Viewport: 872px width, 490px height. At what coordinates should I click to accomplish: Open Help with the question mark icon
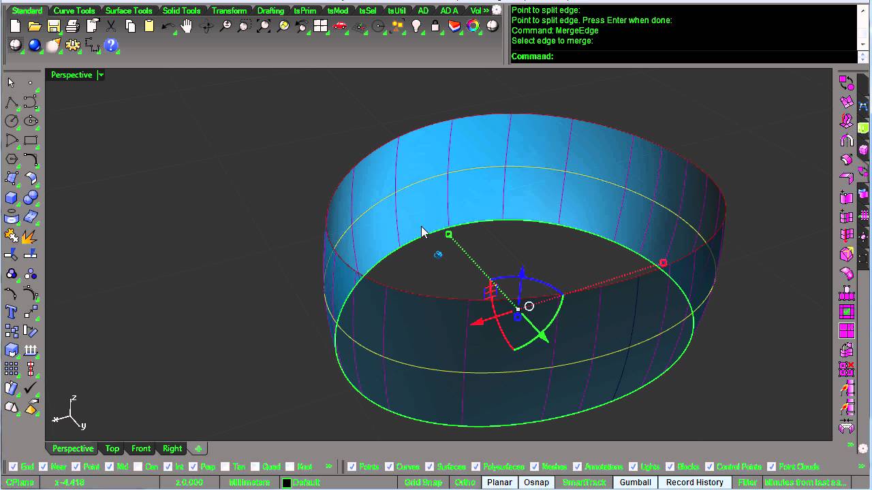(x=111, y=46)
